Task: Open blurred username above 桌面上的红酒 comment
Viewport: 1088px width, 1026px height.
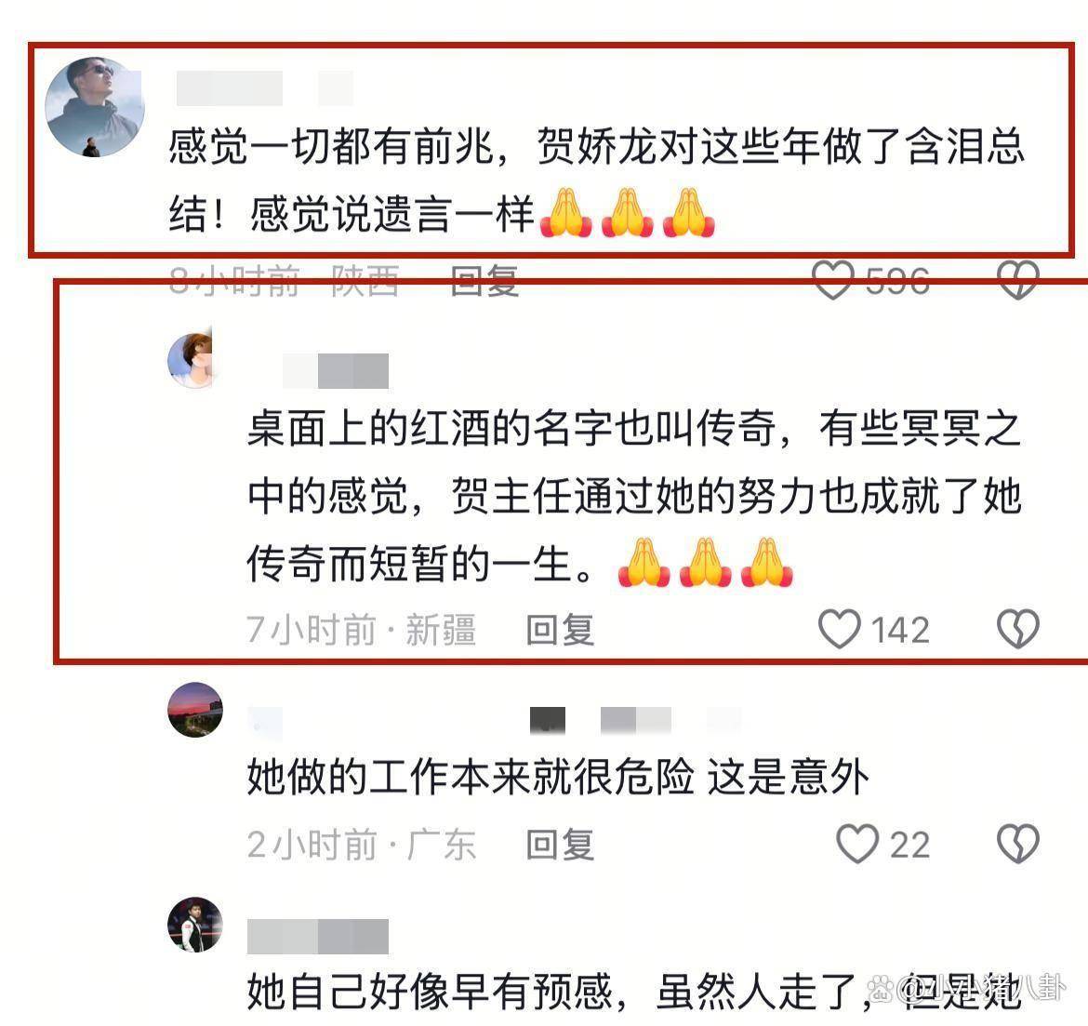Action: [x=336, y=371]
